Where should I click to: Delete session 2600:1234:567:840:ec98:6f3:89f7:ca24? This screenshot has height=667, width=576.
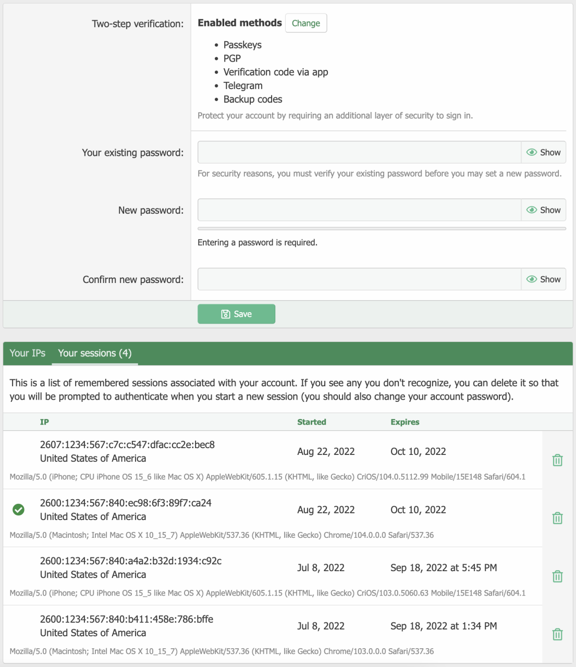tap(557, 518)
